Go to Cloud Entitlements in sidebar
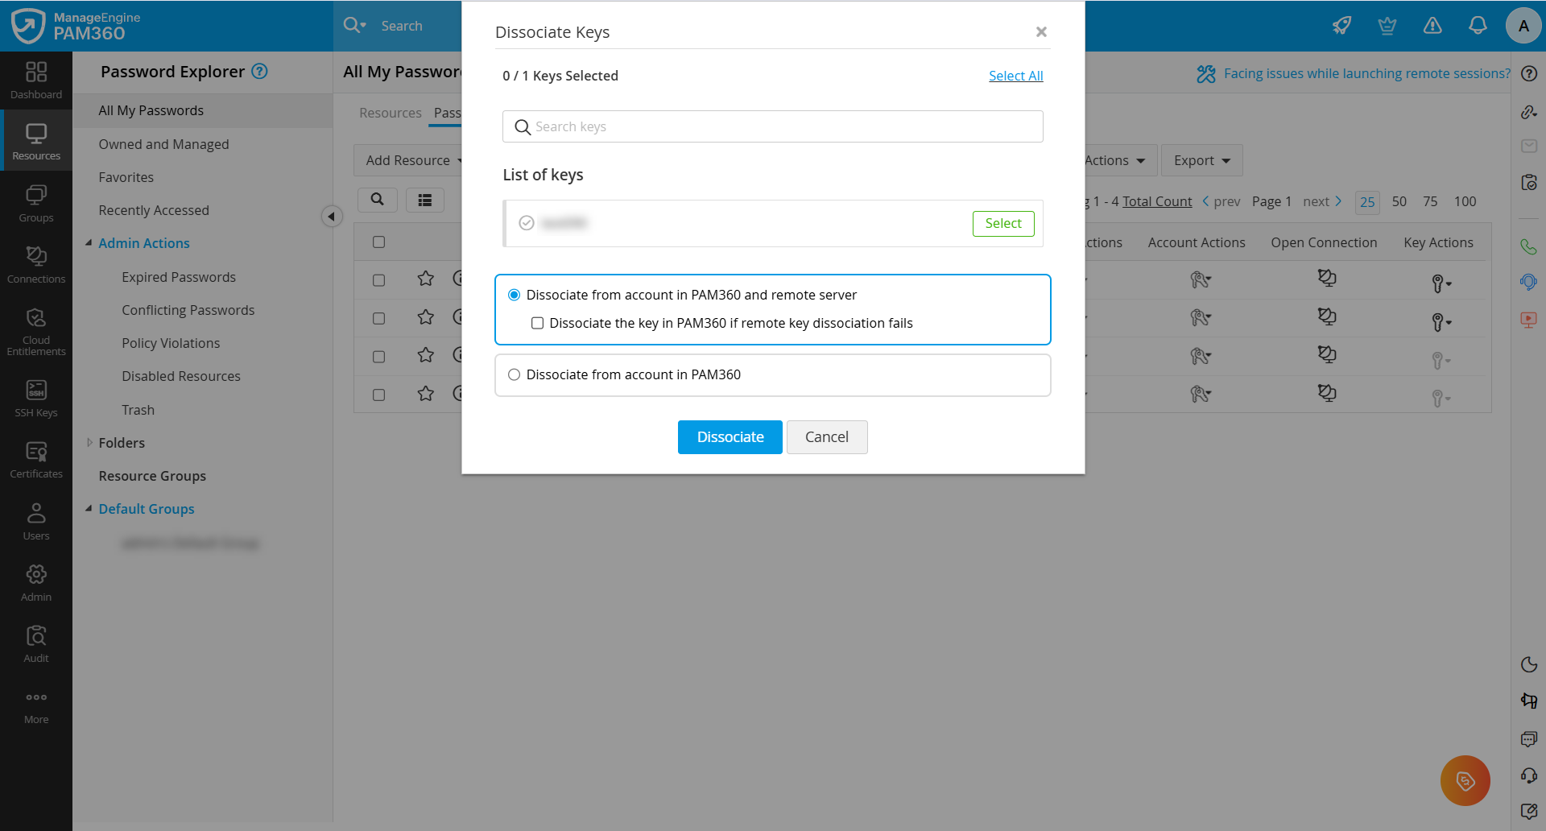Screen dimensions: 1546x831 [36, 332]
